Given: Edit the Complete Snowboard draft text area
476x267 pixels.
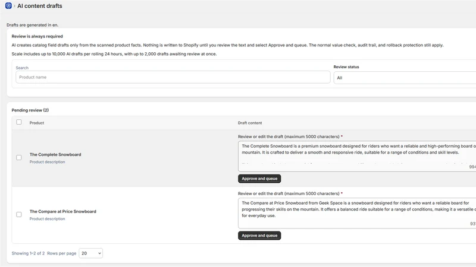Looking at the screenshot, I should pos(357,156).
